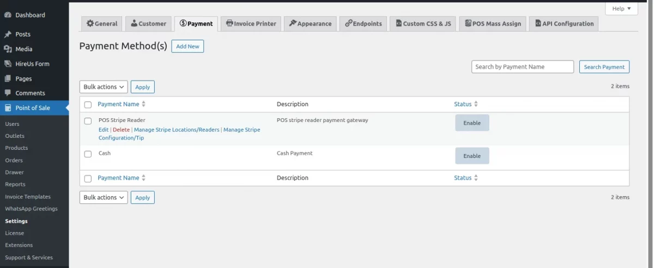The image size is (654, 268).
Task: Open the bottom Bulk actions dropdown
Action: [104, 198]
